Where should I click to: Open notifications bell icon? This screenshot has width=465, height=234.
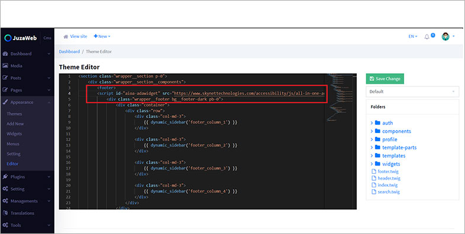(x=427, y=37)
